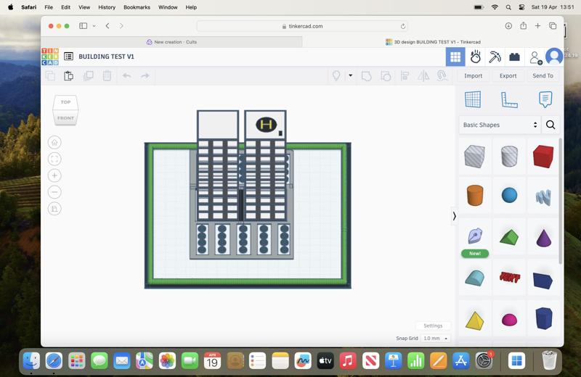Image resolution: width=581 pixels, height=377 pixels.
Task: Click the tinkercad.com address bar
Action: pyautogui.click(x=302, y=26)
